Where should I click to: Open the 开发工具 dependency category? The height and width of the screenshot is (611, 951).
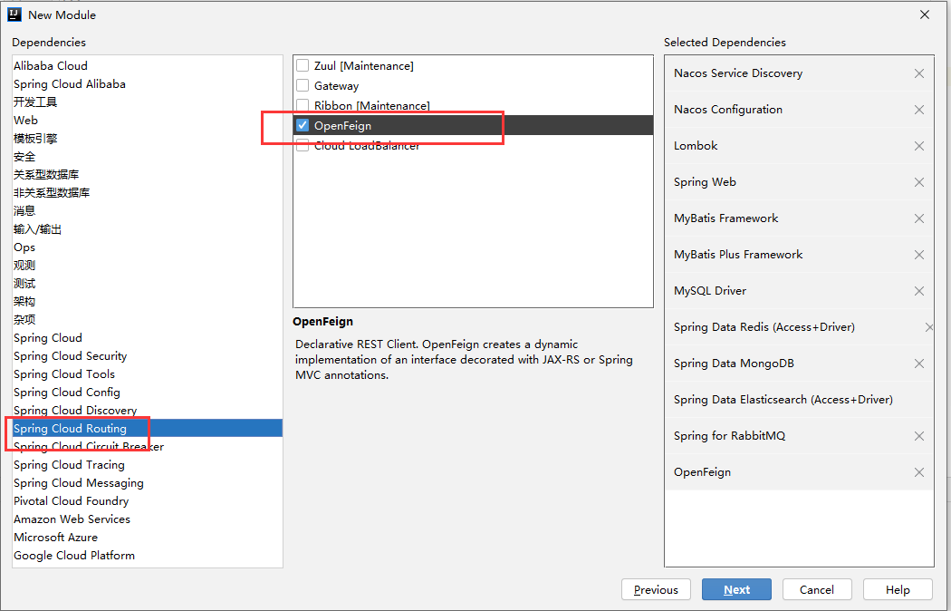coord(148,102)
